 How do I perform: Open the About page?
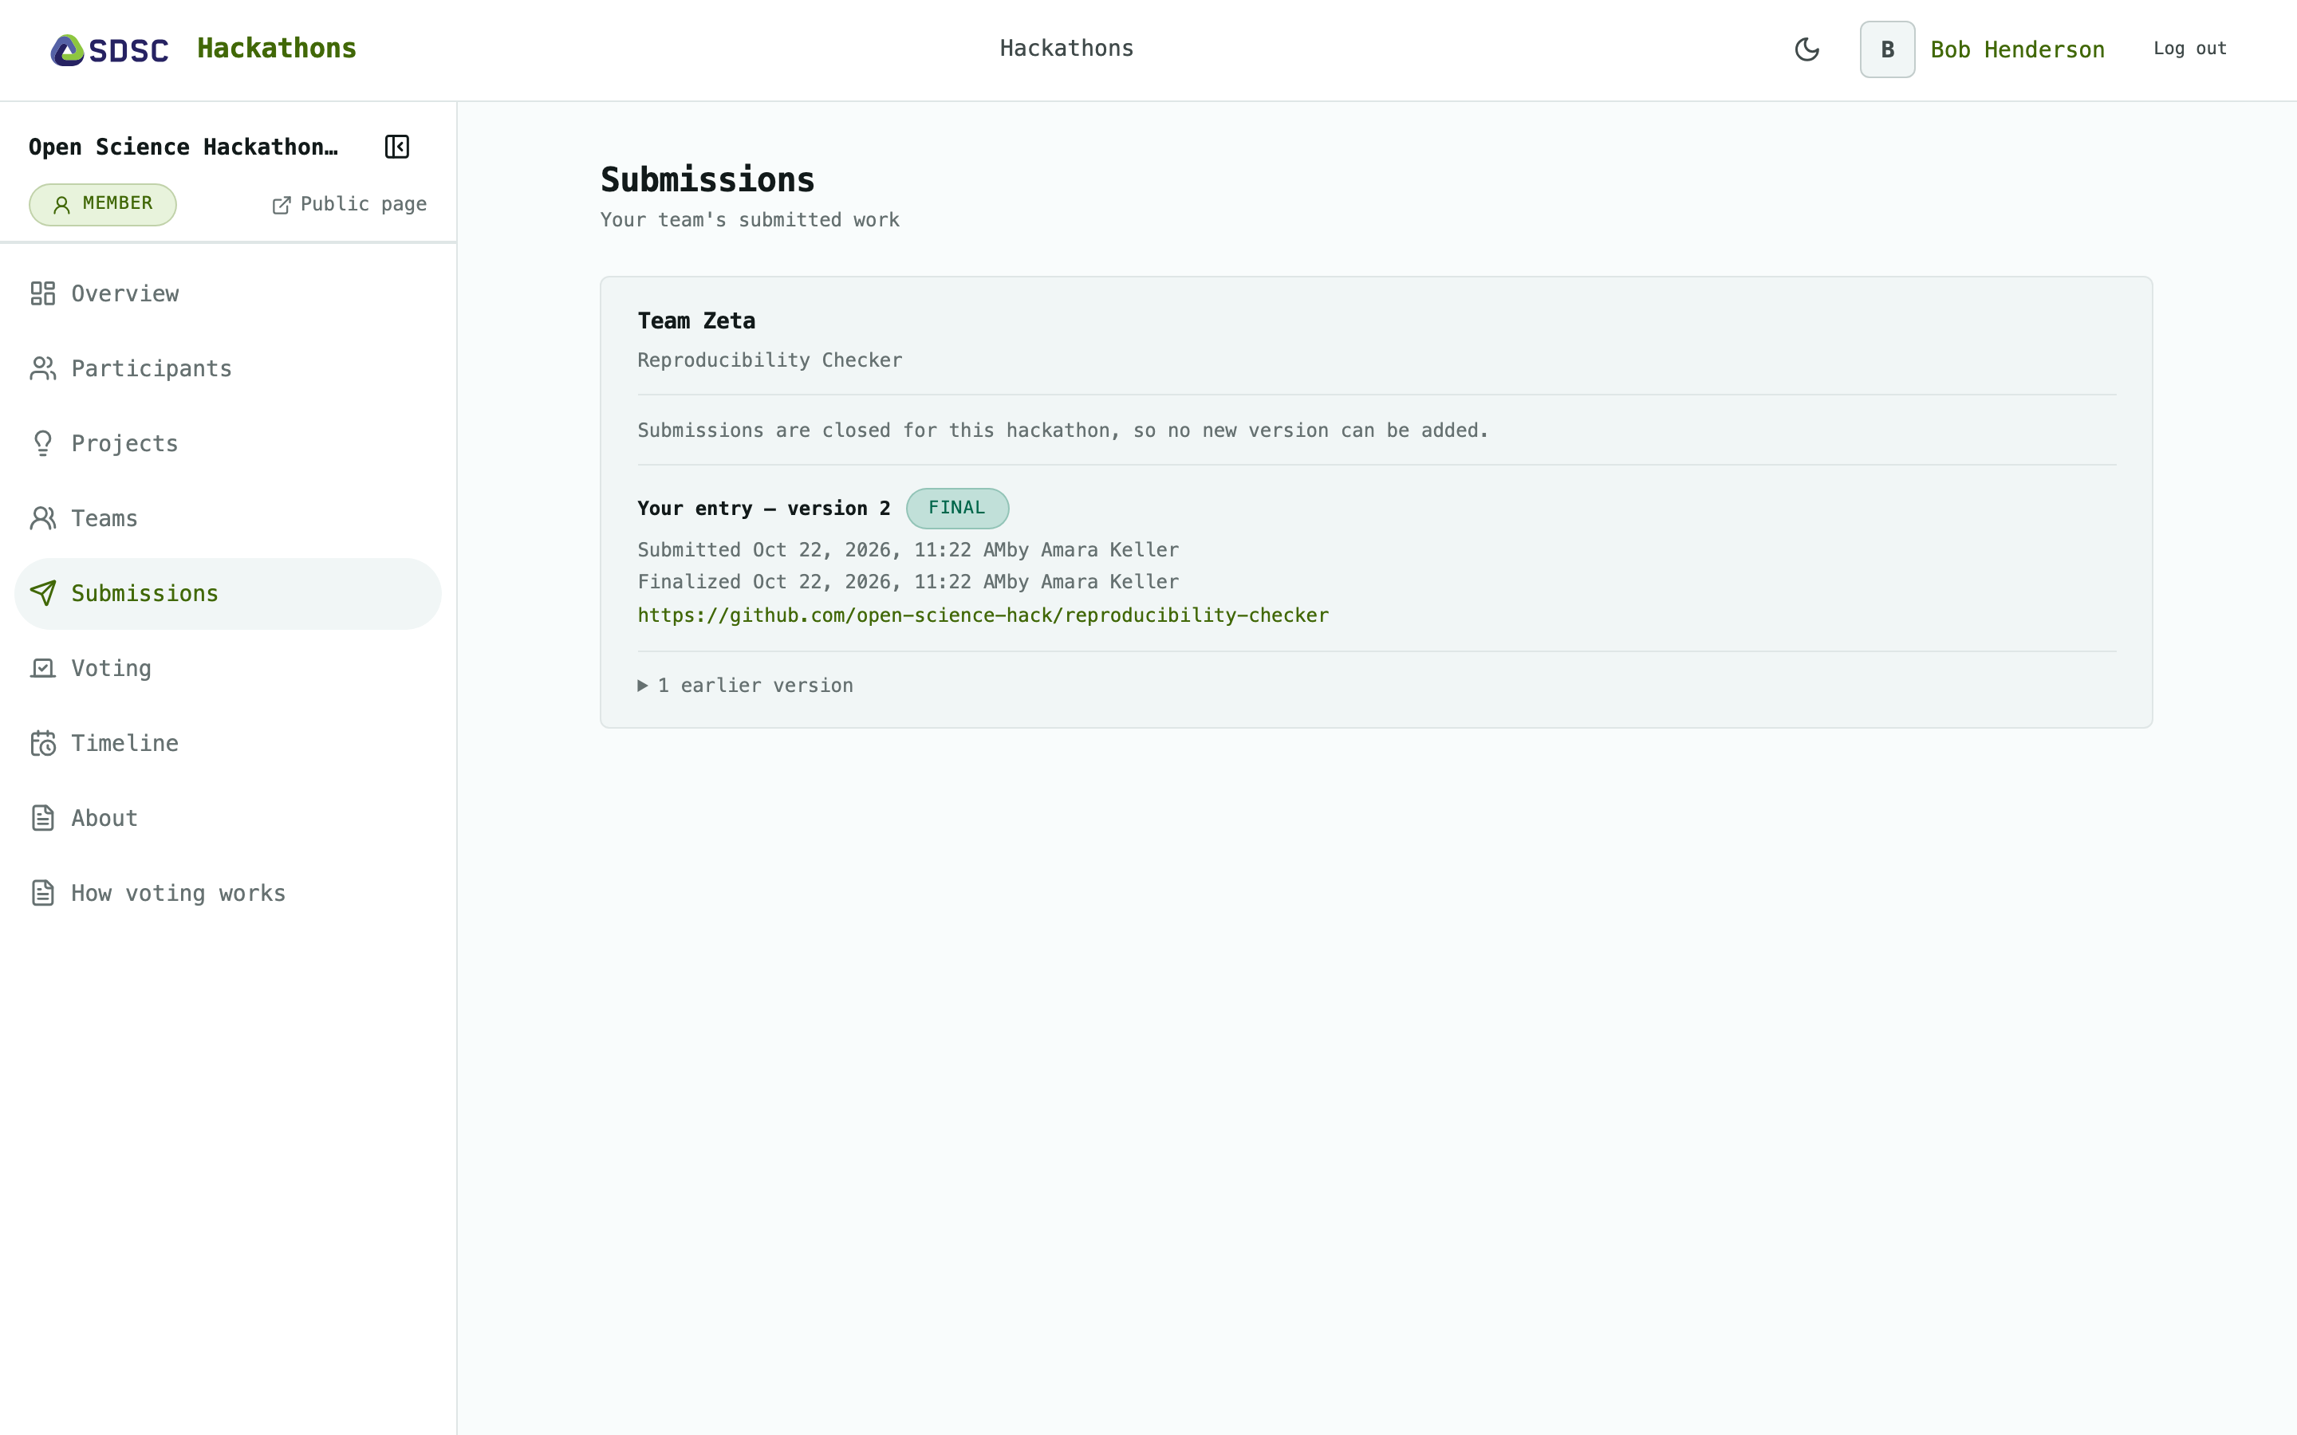coord(228,818)
